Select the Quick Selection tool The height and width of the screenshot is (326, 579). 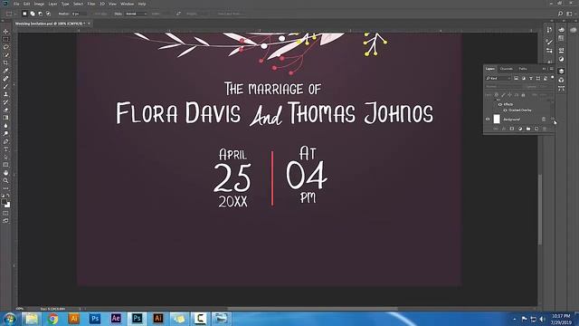(x=5, y=55)
